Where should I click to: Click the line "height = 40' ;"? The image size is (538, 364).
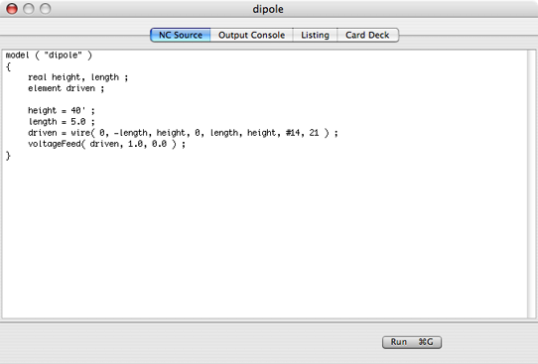coord(62,111)
